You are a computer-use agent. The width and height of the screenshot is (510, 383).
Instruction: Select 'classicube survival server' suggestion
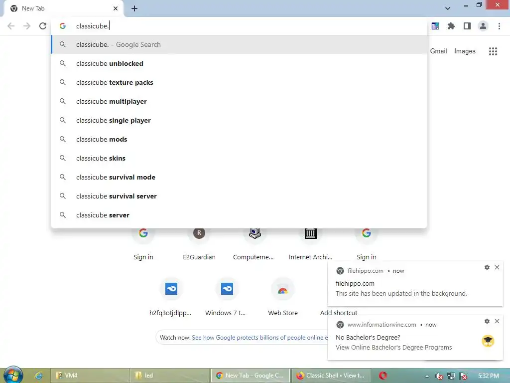coord(239,195)
